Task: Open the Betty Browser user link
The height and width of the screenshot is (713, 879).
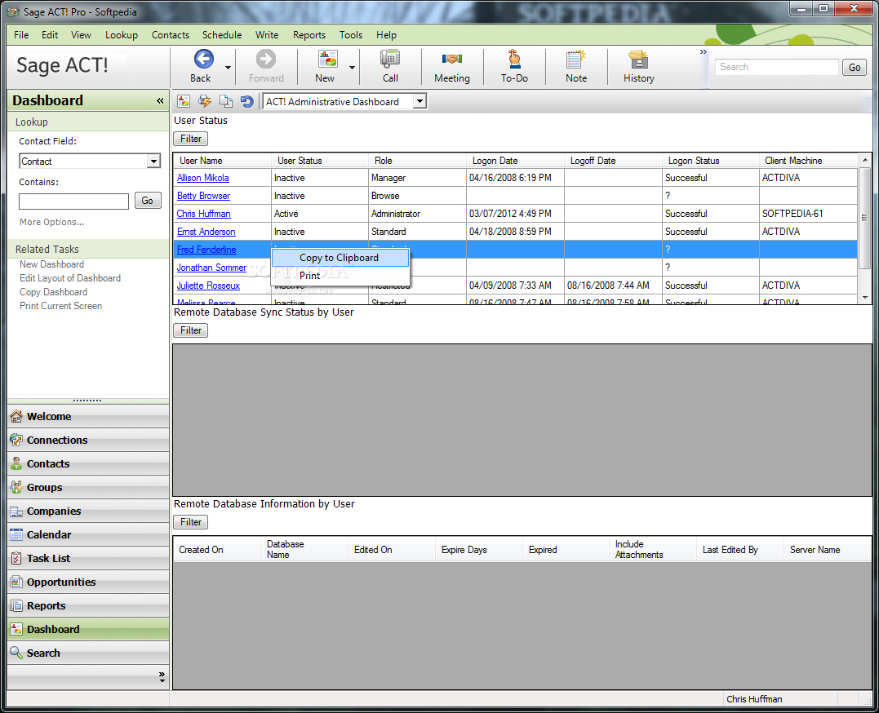Action: (203, 196)
